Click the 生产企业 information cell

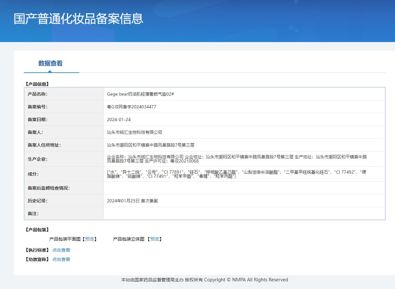click(x=223, y=159)
